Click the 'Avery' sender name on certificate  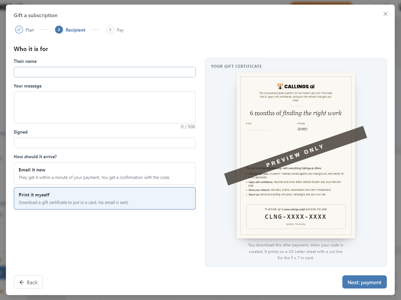click(302, 129)
